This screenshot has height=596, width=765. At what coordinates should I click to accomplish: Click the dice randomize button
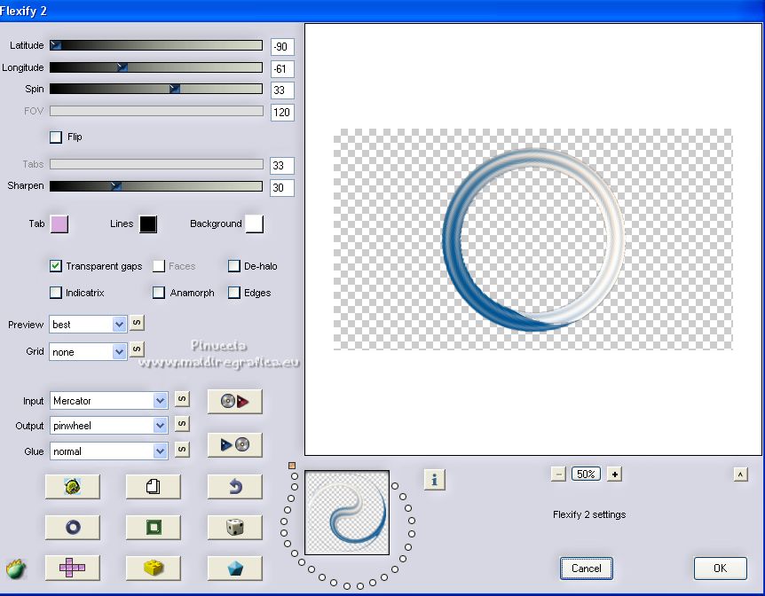pyautogui.click(x=234, y=527)
